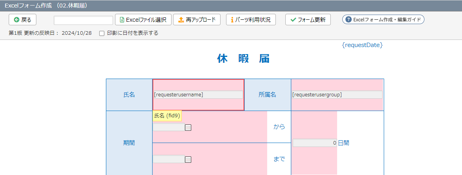Screen dimensions: 462x175
Task: Click the 氏名 (fid9) tooltip label
Action: click(167, 116)
